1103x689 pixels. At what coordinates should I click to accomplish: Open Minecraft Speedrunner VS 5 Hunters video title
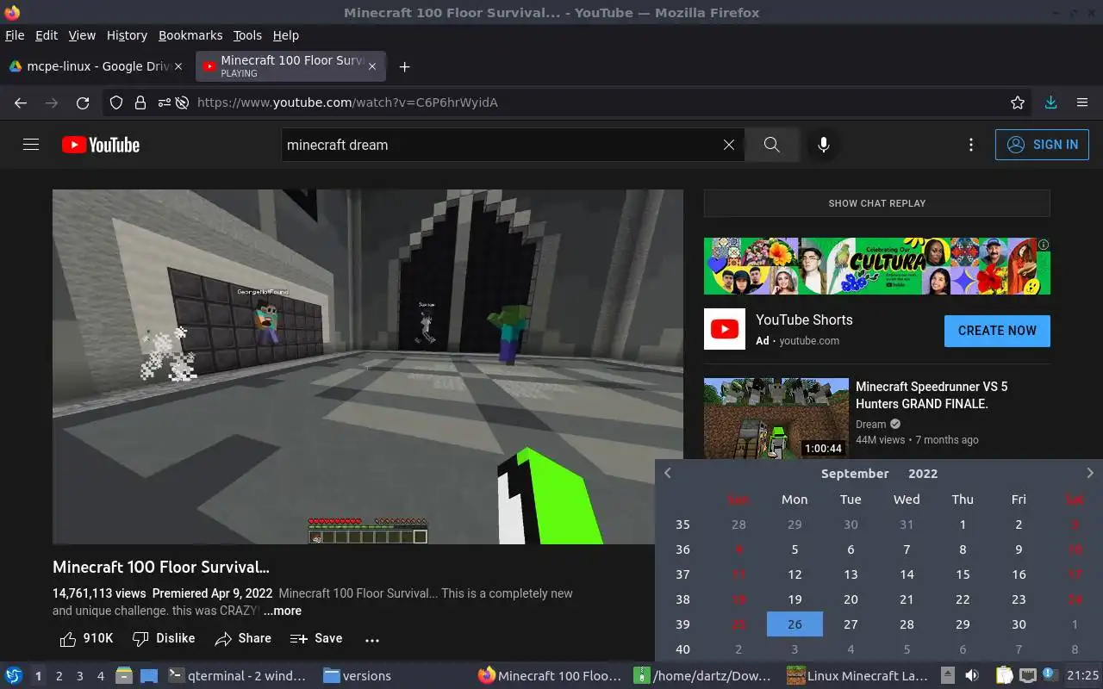coord(932,394)
